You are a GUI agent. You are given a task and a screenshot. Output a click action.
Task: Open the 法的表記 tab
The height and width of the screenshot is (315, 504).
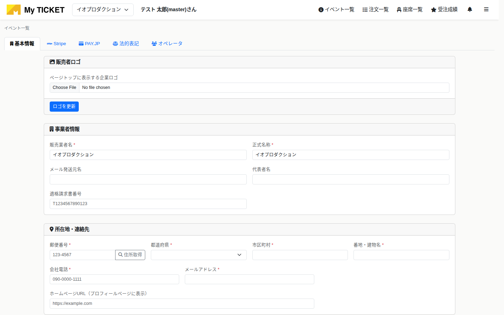126,44
